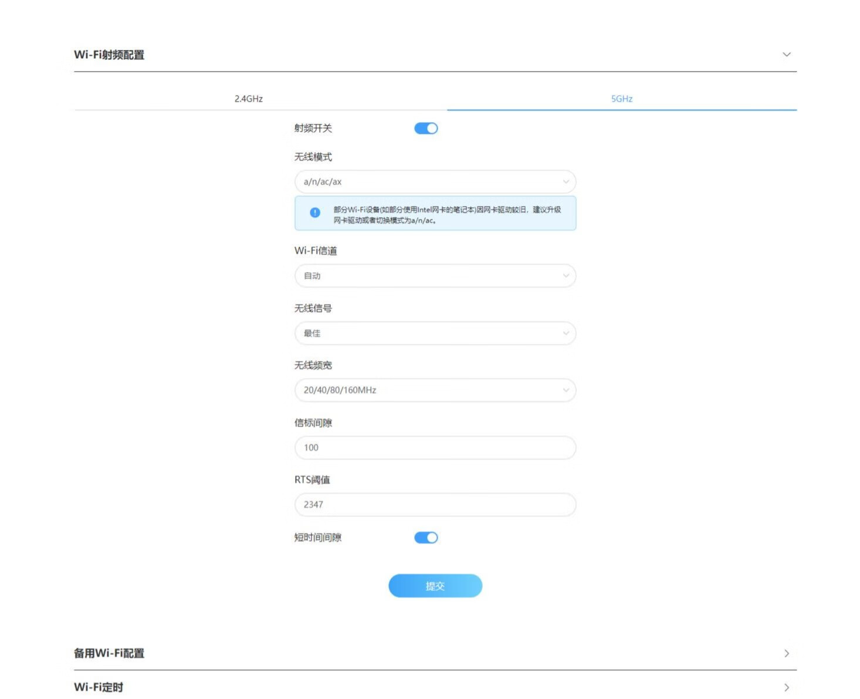Click the 信标间隙 field containing 100
Image resolution: width=860 pixels, height=699 pixels.
[435, 448]
